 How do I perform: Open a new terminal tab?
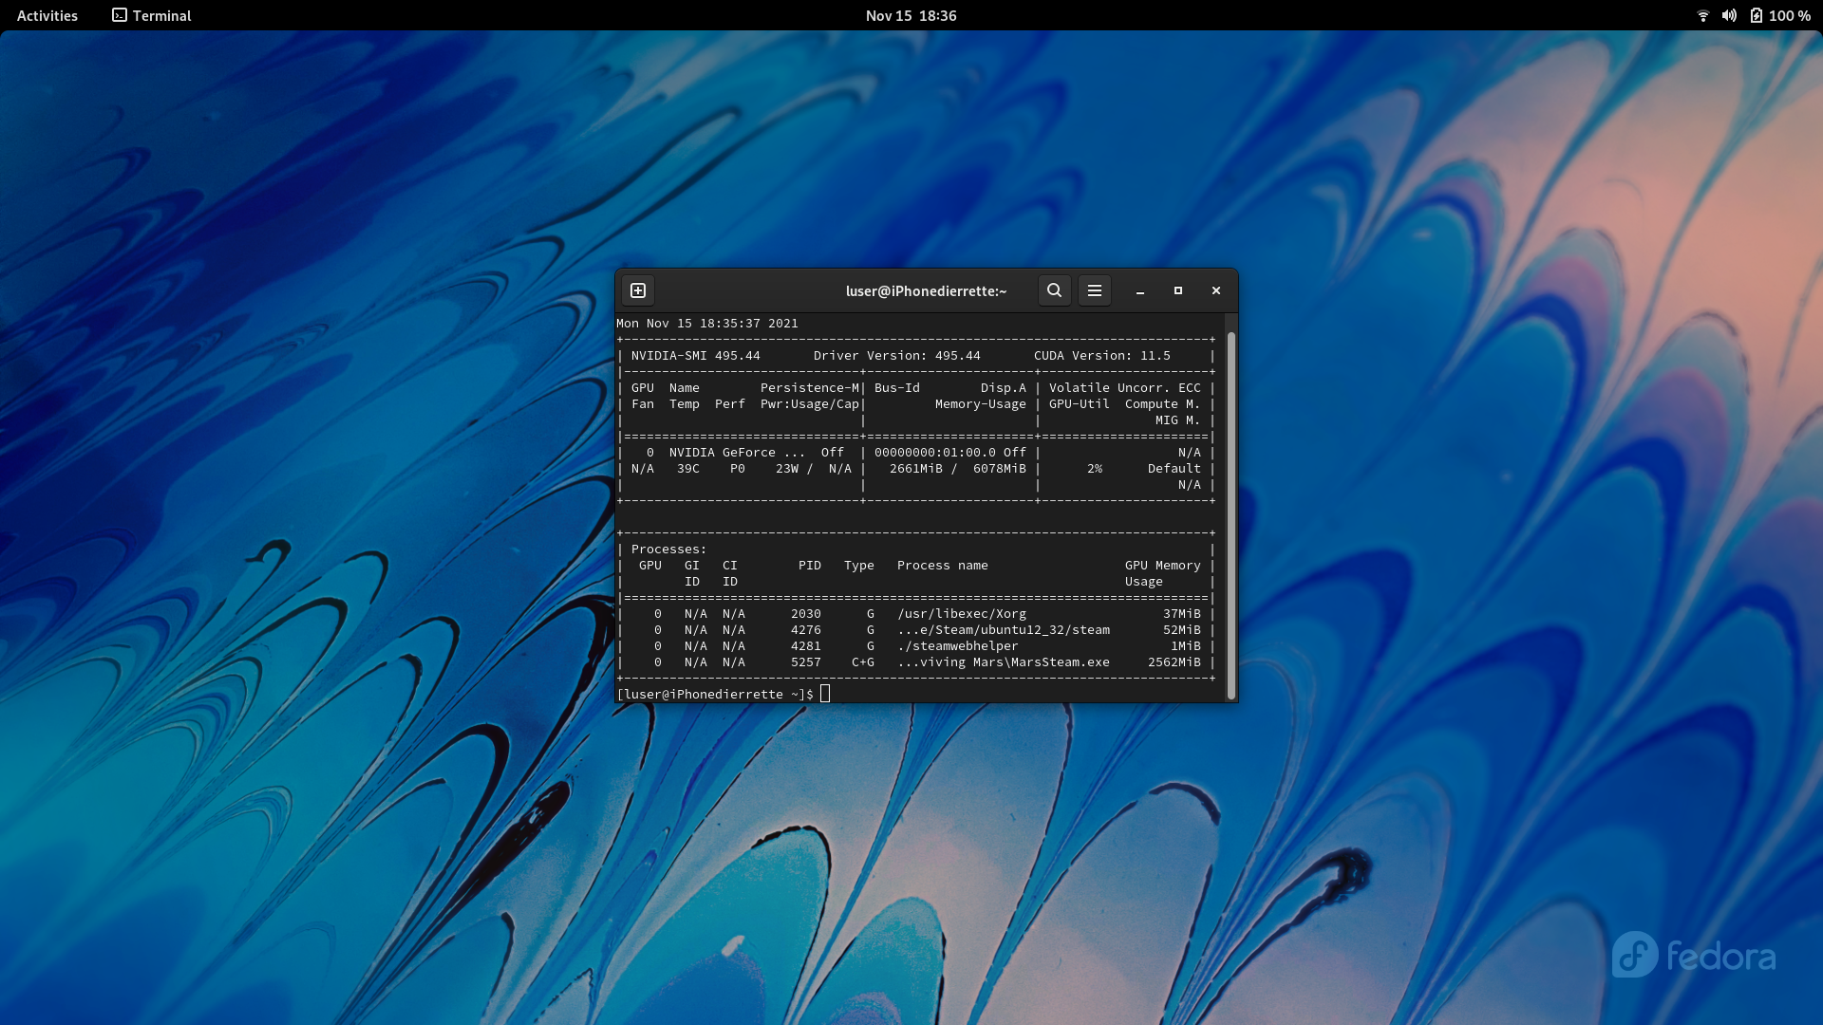click(638, 290)
